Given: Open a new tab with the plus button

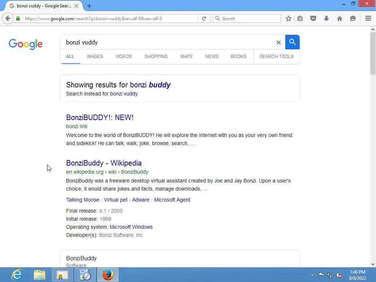Looking at the screenshot, I should (x=89, y=6).
